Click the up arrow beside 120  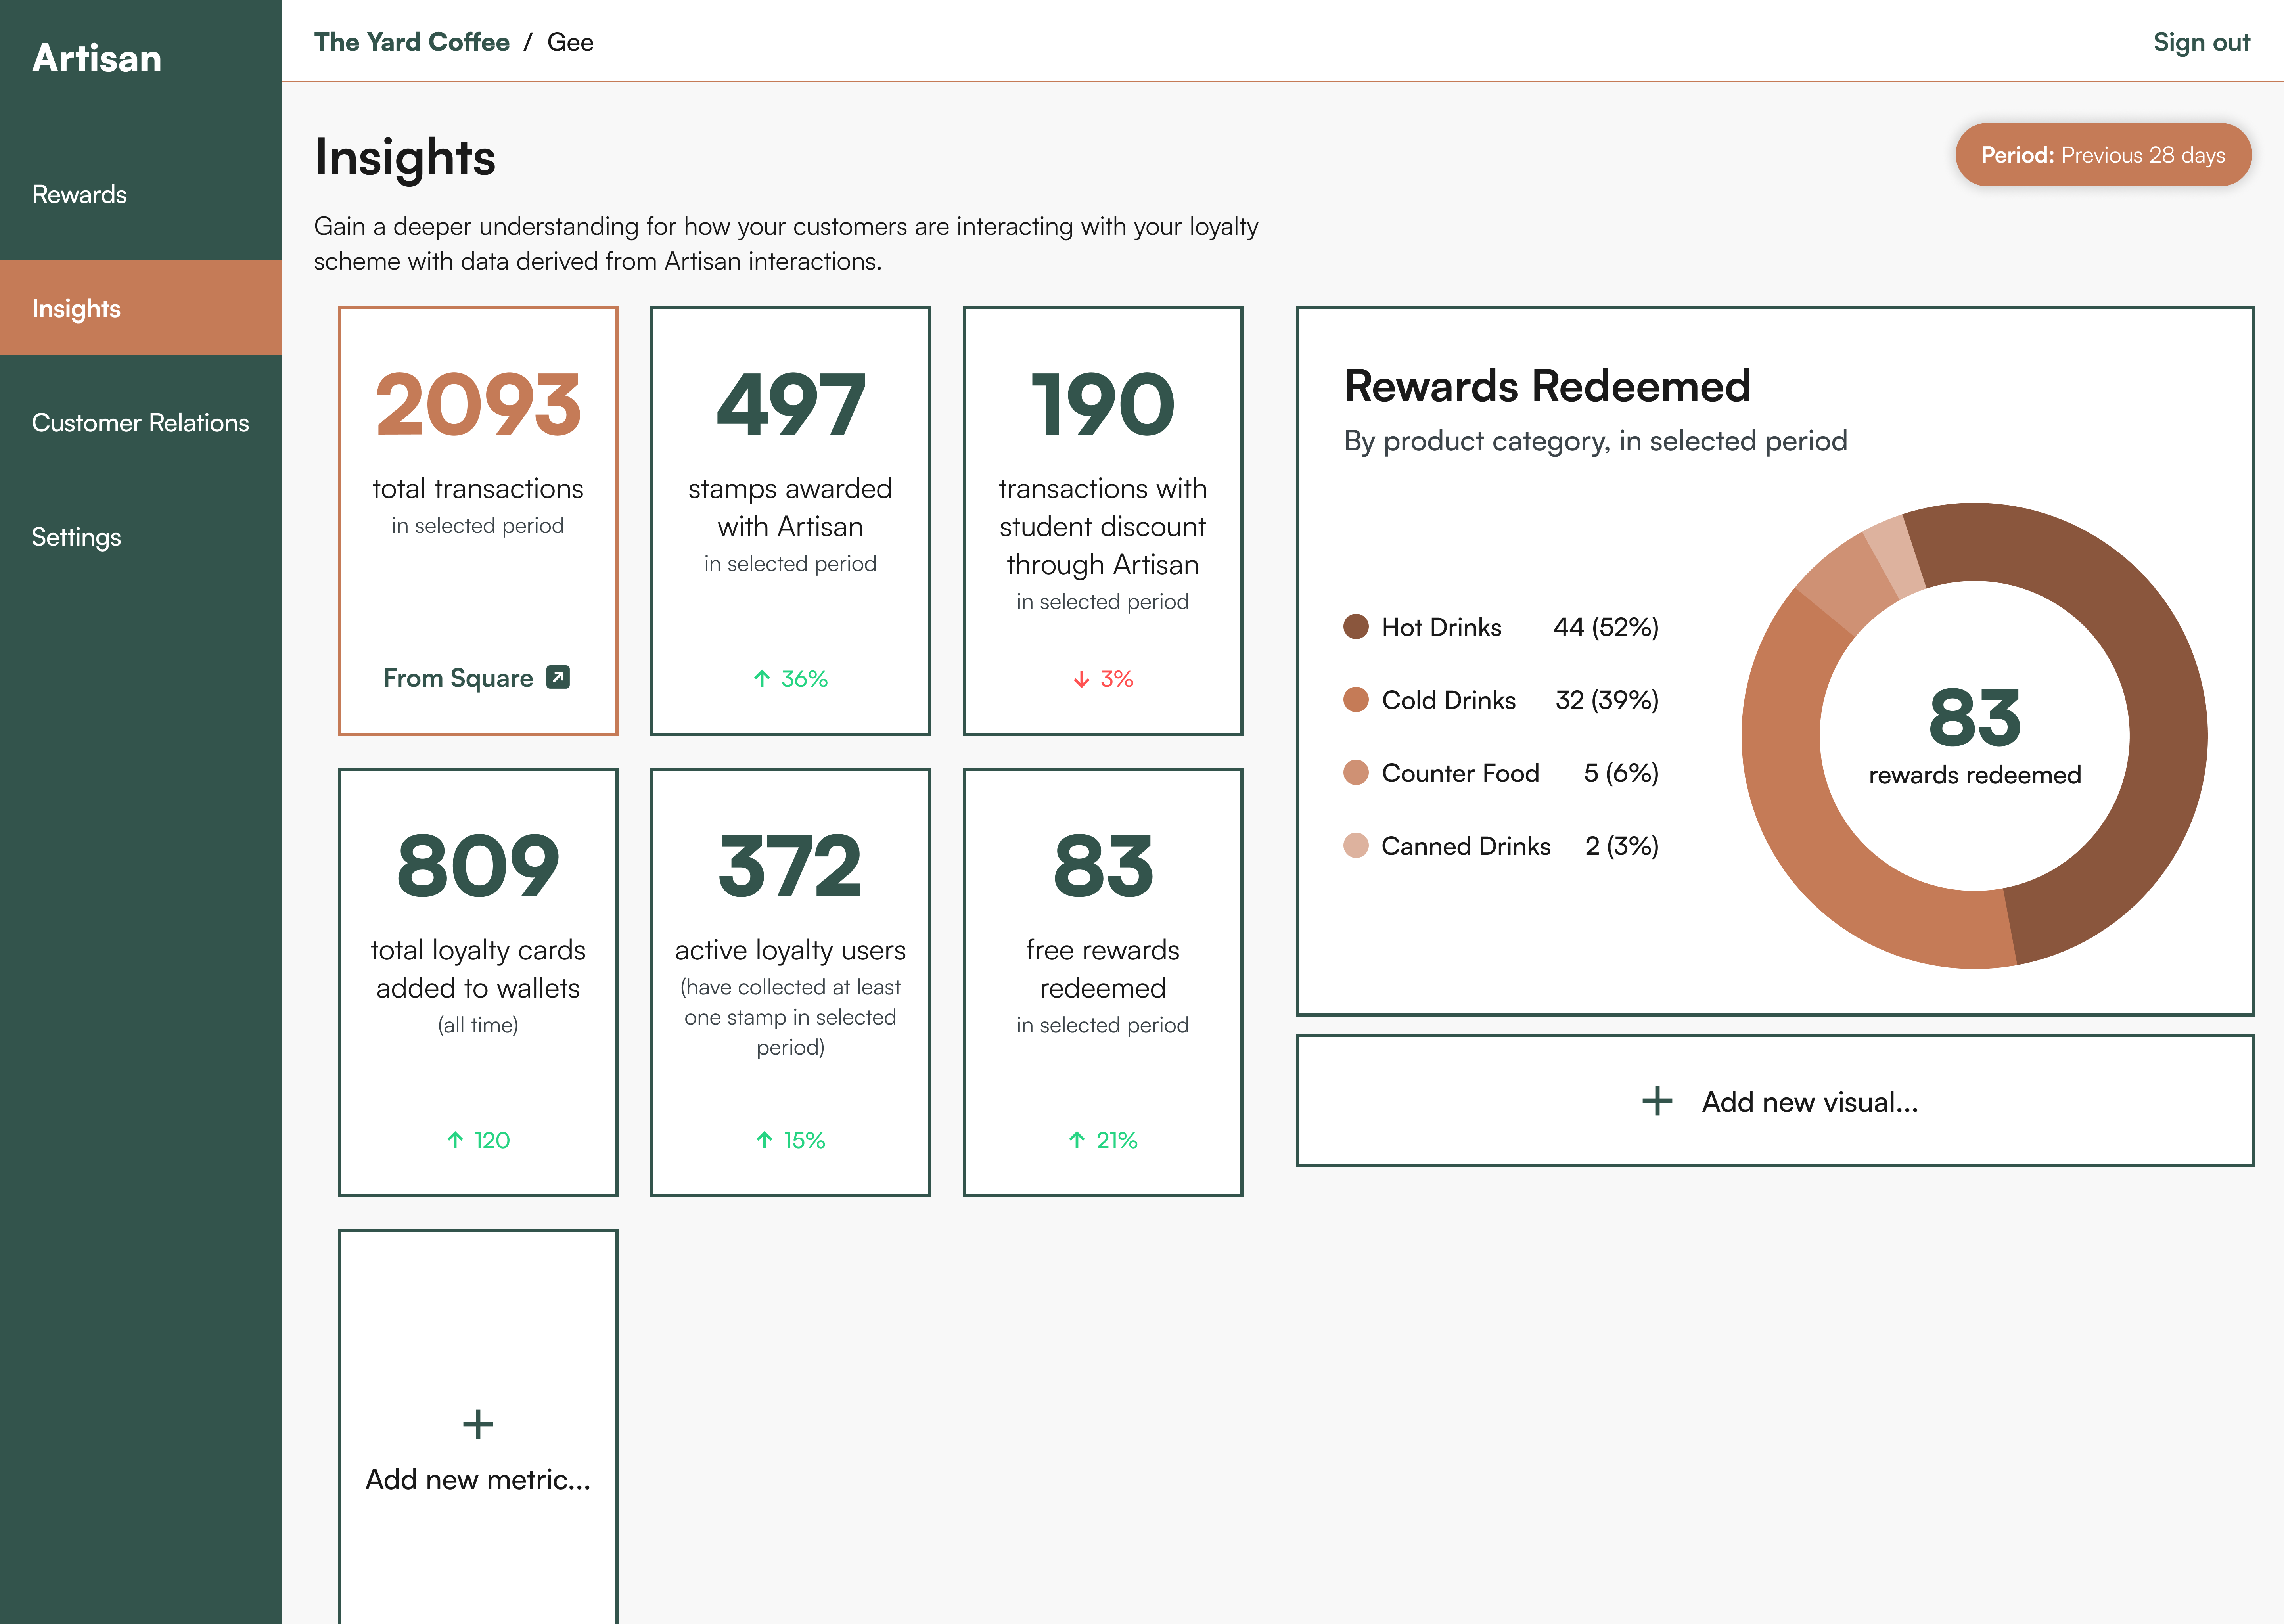455,1140
